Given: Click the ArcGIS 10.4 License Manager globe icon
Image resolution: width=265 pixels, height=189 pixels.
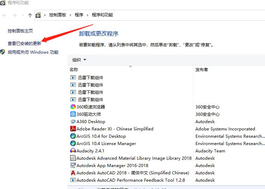Looking at the screenshot, I should [x=73, y=143].
